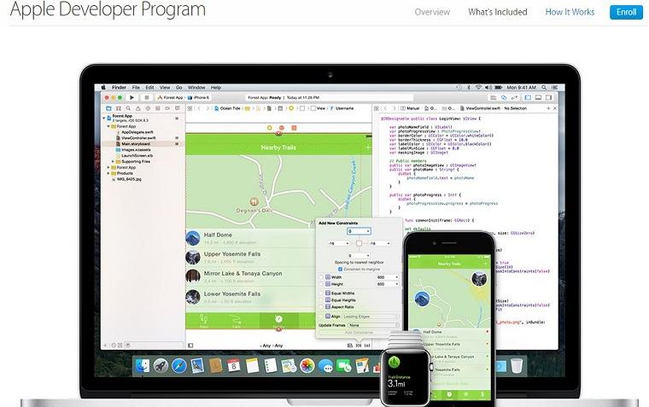649x407 pixels.
Task: Show the Assistant editor toolbar icon
Action: [x=504, y=97]
